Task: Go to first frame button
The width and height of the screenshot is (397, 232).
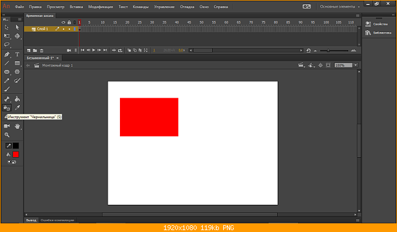Action: click(x=82, y=50)
